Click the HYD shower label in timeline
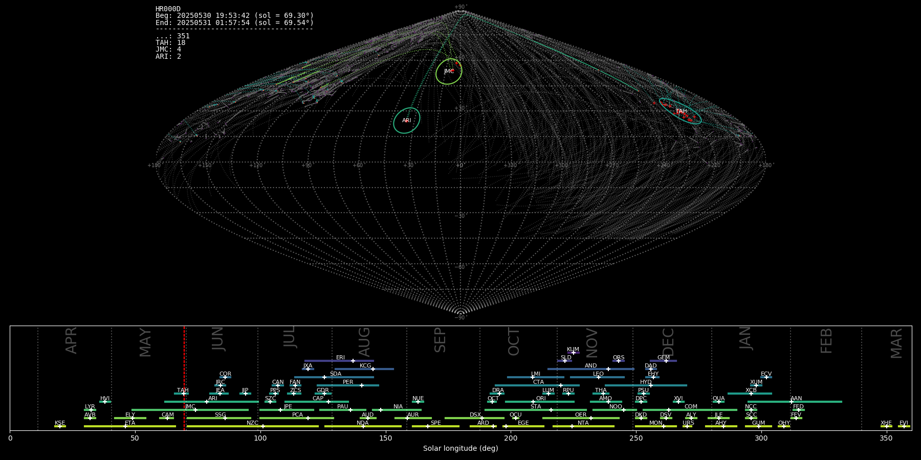 tap(646, 382)
